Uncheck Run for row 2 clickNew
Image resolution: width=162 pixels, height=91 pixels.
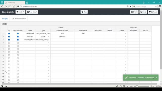coord(9,37)
